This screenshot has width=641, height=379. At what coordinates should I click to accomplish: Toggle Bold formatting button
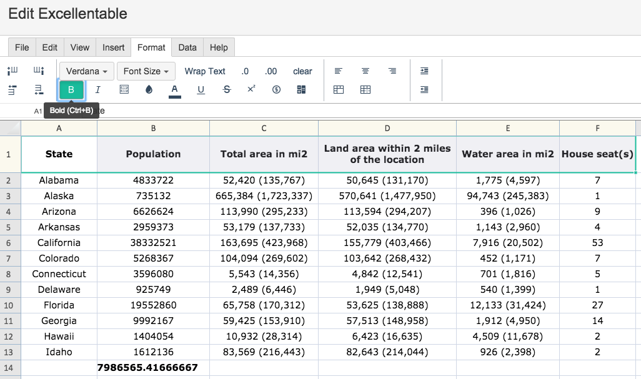click(71, 90)
